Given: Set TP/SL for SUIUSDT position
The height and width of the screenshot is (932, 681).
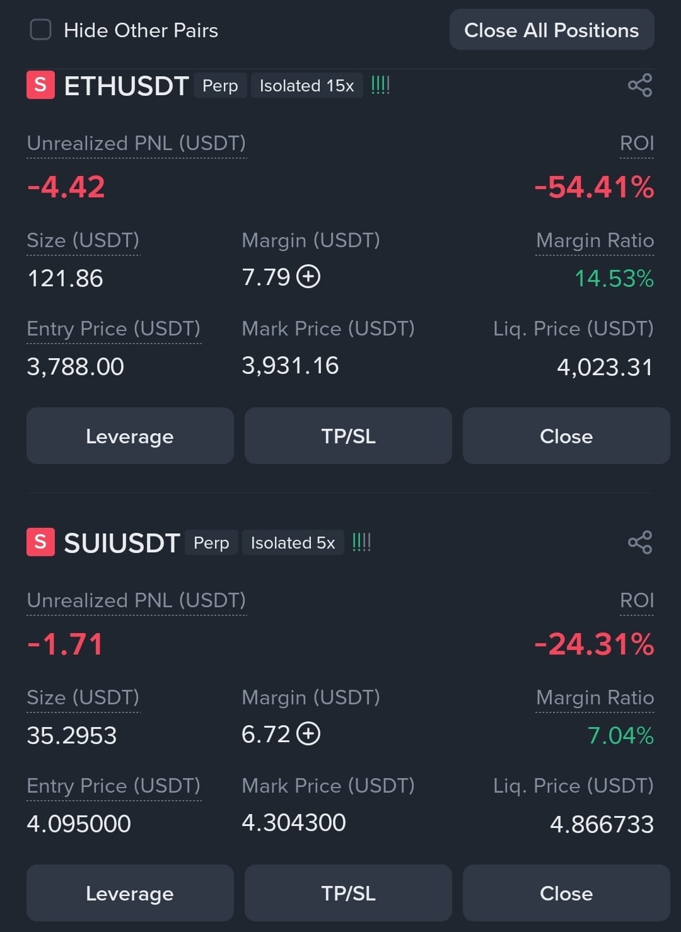Looking at the screenshot, I should 348,893.
